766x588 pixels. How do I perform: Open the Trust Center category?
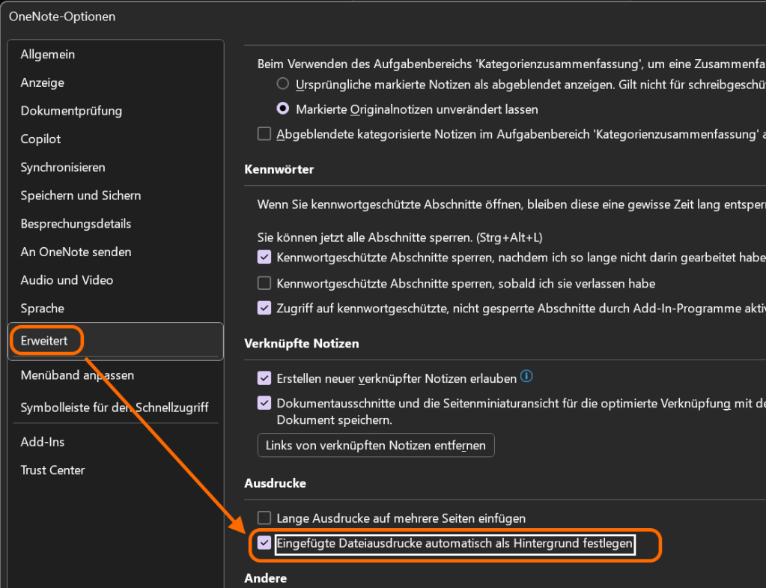(x=52, y=470)
